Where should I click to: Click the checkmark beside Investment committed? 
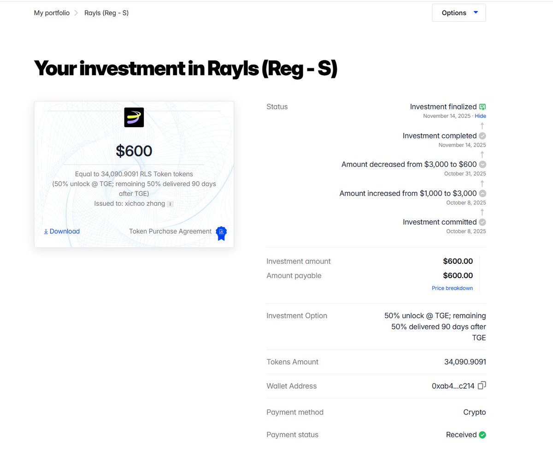pos(482,222)
